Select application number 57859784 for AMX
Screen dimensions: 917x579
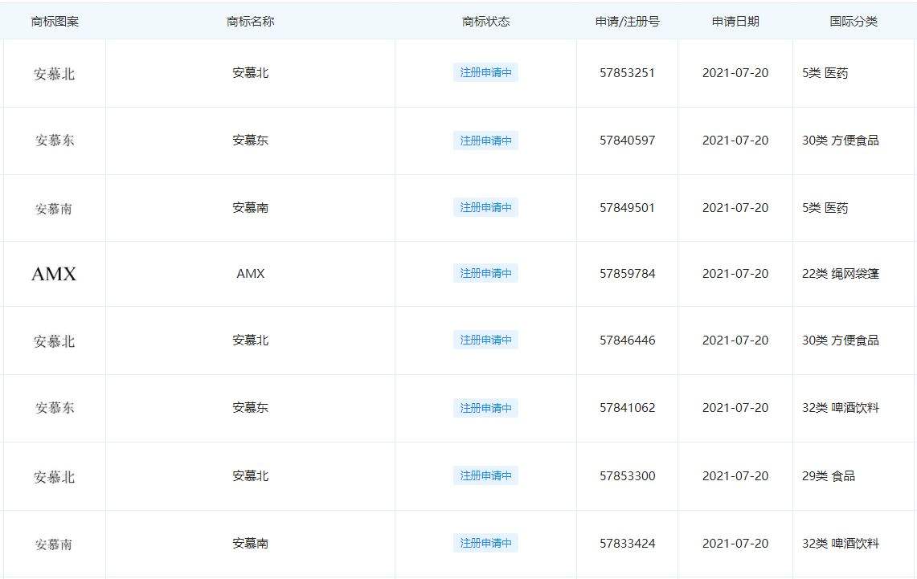coord(627,273)
